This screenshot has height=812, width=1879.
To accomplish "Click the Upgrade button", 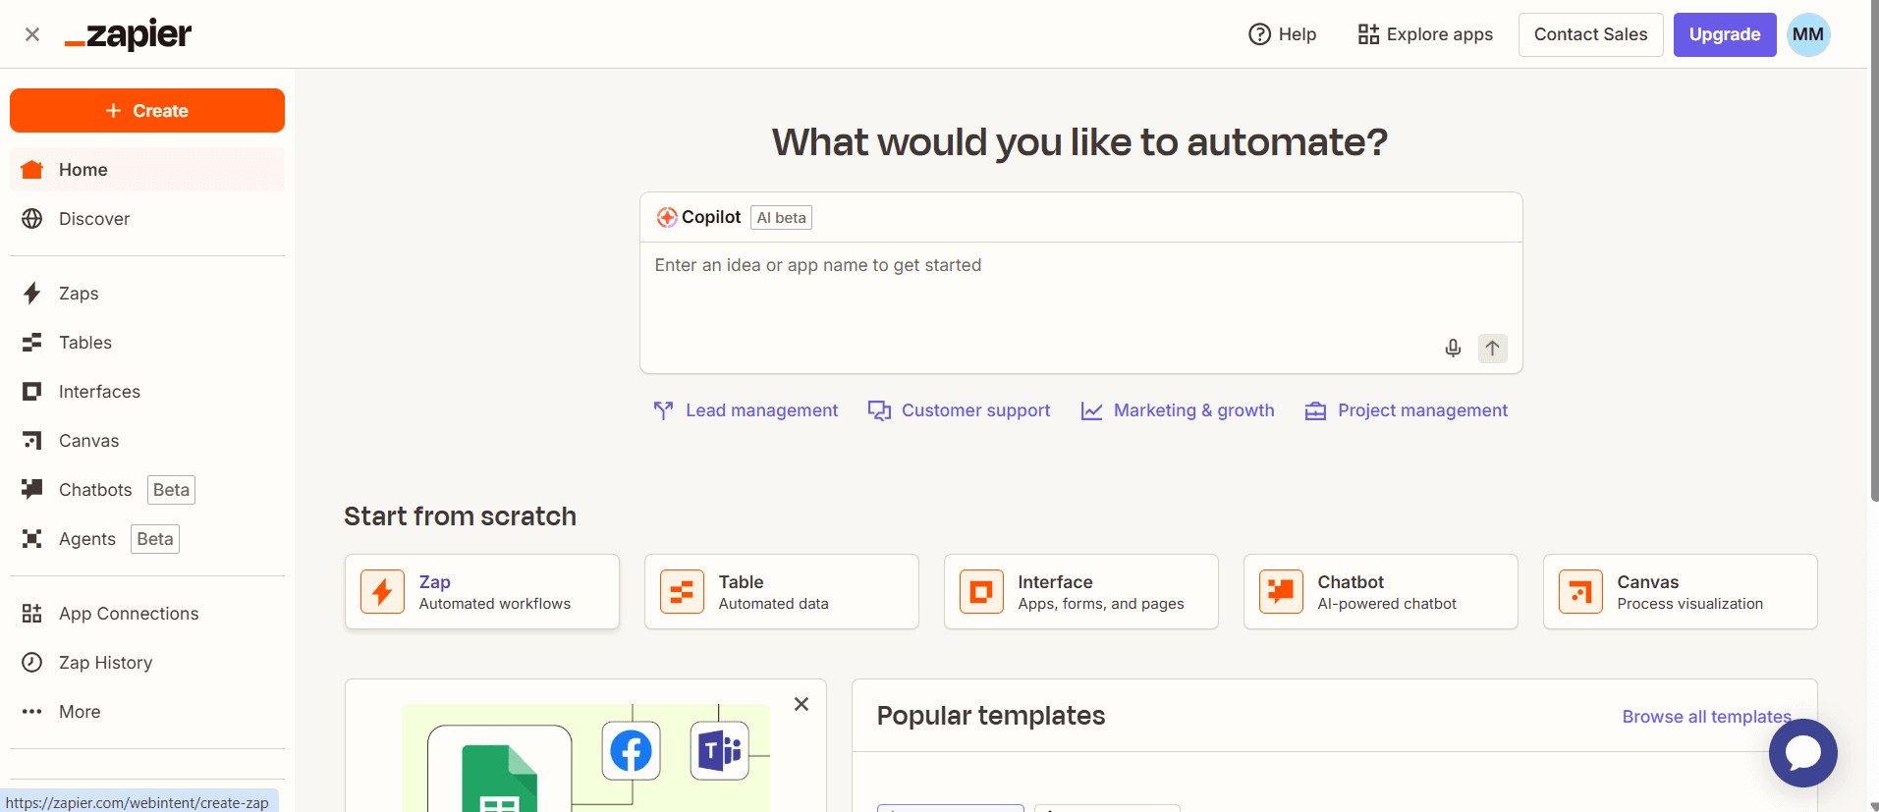I will click(1724, 34).
